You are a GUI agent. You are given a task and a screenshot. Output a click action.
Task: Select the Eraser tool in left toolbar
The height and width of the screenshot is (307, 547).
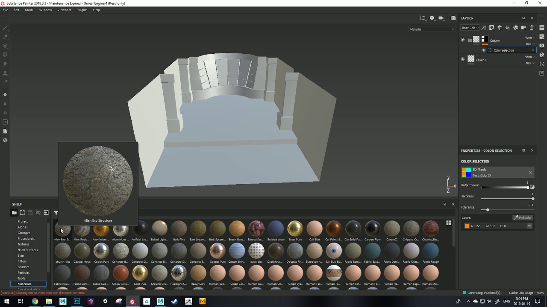[5, 37]
